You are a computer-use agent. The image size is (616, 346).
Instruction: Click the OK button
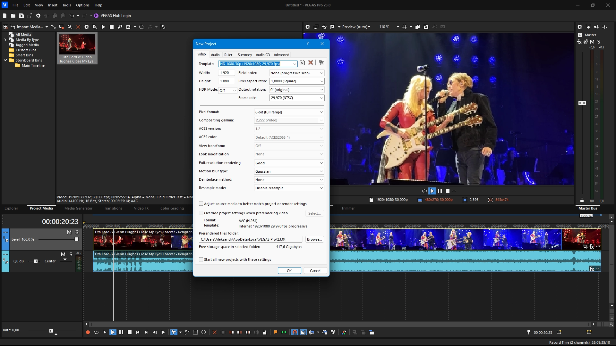(x=289, y=271)
